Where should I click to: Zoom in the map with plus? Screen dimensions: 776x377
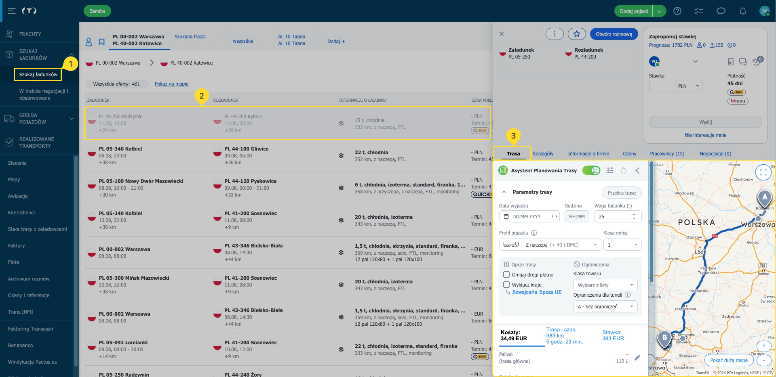coord(764,346)
